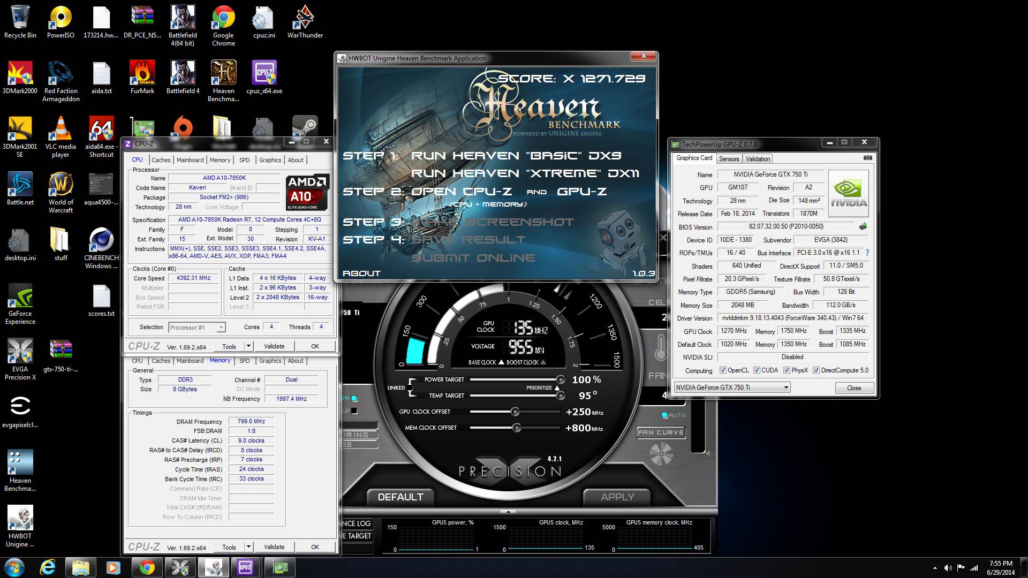Toggle the AUTO fan checkbox in Precision X

664,415
